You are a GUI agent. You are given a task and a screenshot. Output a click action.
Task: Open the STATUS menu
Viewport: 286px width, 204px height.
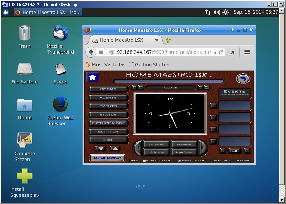pos(108,115)
